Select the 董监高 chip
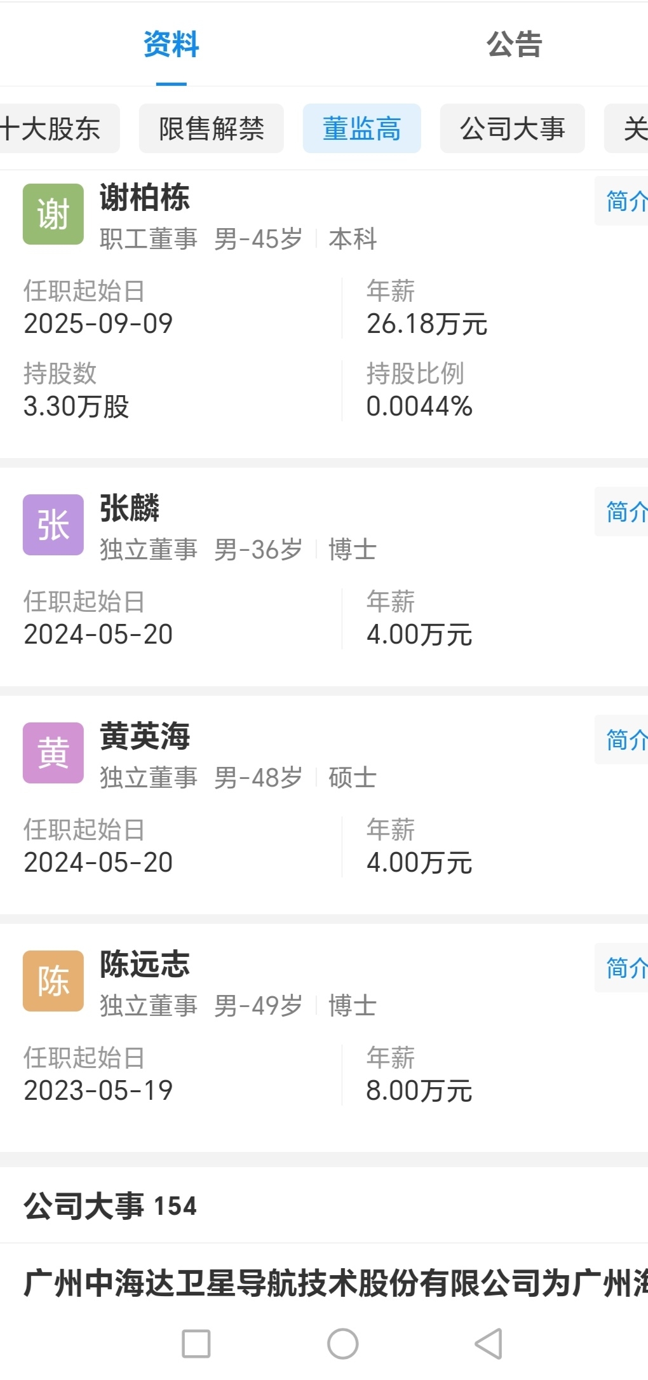 click(x=362, y=128)
